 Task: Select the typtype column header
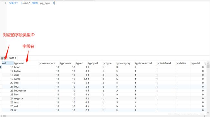coord(109,63)
